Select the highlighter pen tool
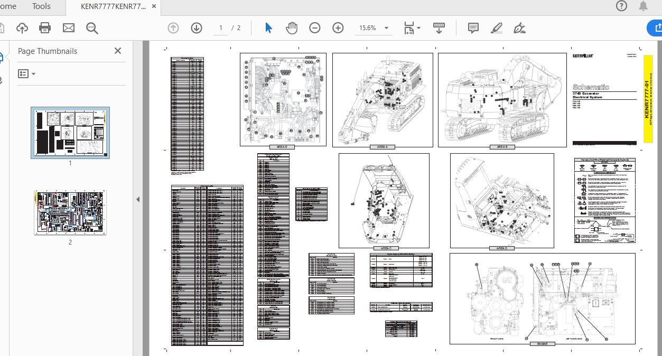The image size is (662, 356). pyautogui.click(x=496, y=28)
